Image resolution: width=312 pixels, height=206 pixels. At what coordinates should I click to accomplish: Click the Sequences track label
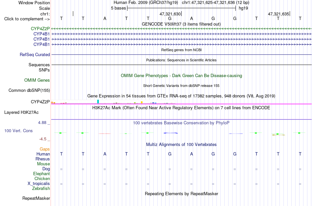(39, 65)
